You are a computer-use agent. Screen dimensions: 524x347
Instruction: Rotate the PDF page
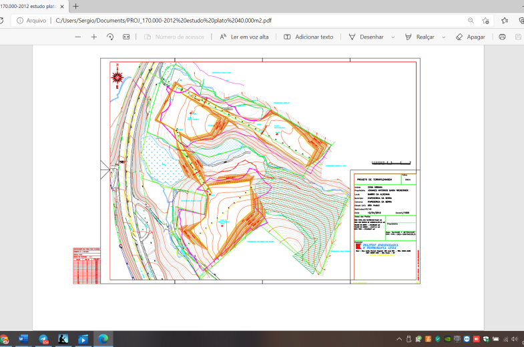coord(110,37)
